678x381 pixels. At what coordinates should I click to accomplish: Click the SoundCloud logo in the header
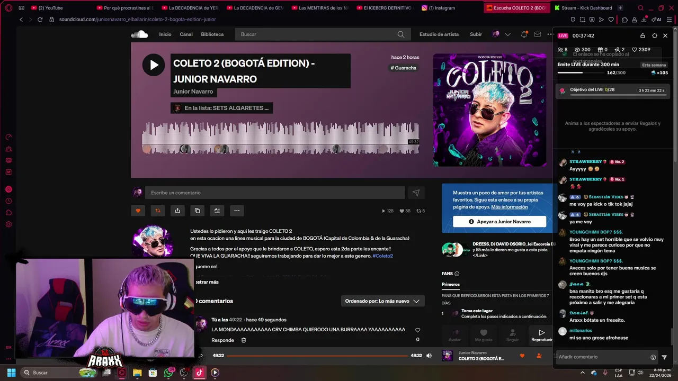(x=139, y=34)
